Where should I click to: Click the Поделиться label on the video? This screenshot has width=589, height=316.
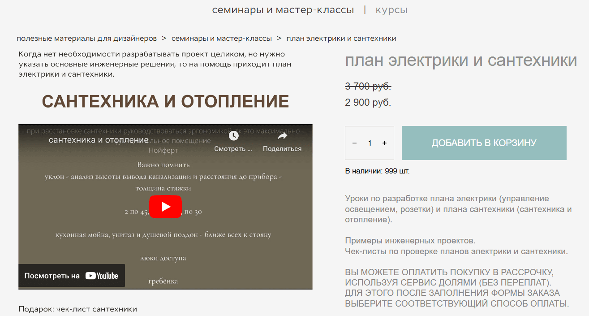tap(283, 149)
